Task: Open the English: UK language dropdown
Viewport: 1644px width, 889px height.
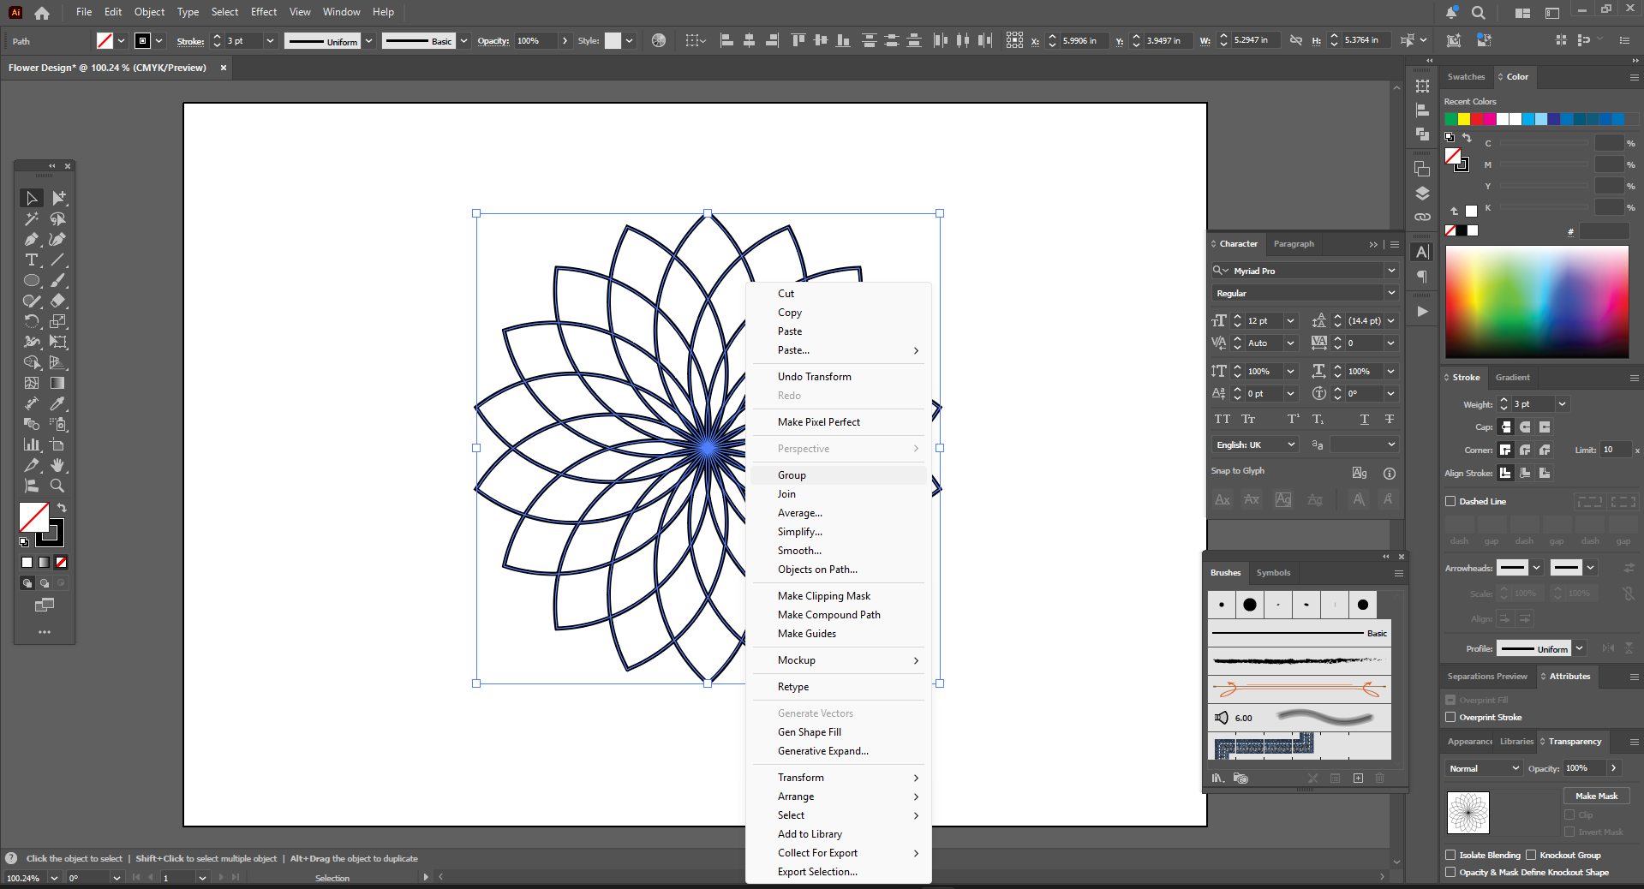Action: 1255,445
